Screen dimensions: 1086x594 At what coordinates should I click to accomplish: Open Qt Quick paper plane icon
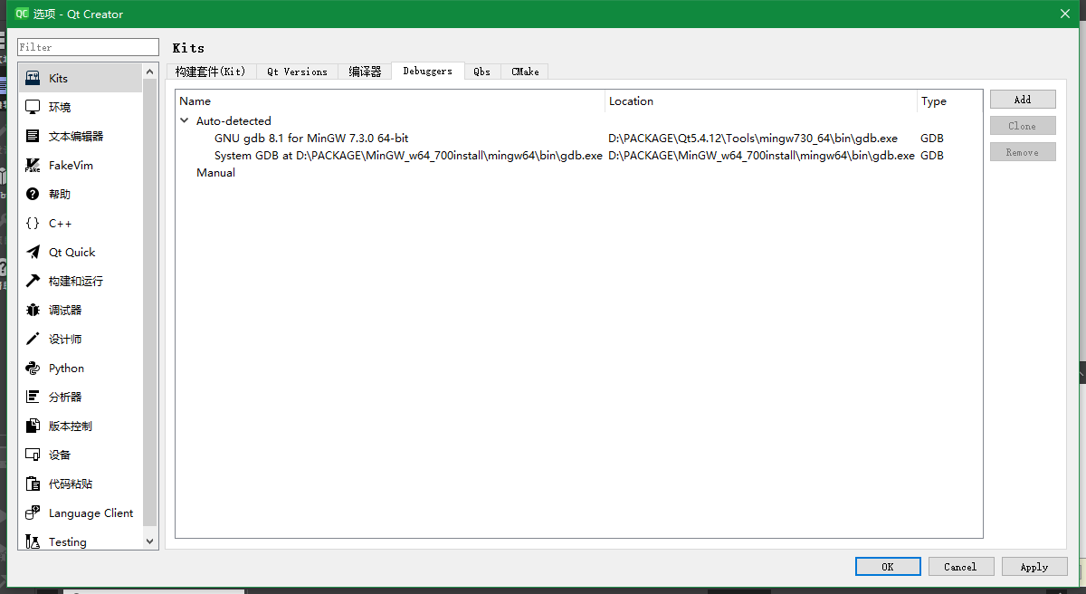coord(33,252)
